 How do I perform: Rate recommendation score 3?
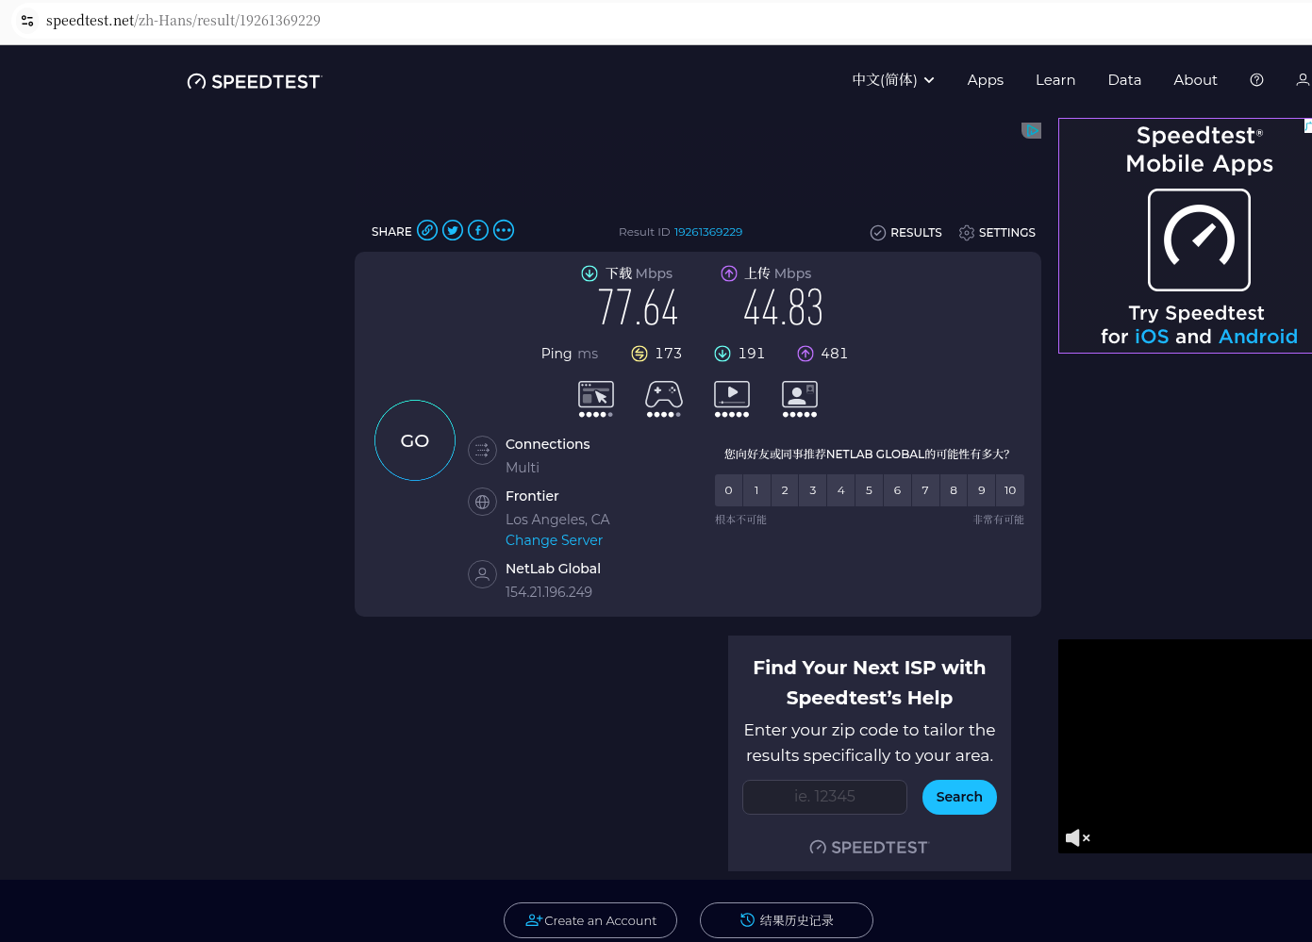pyautogui.click(x=813, y=490)
